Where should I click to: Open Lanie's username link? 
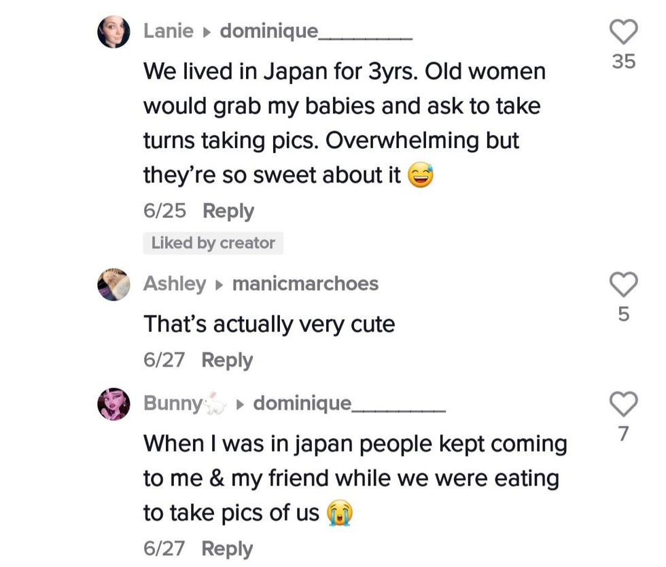tap(169, 31)
